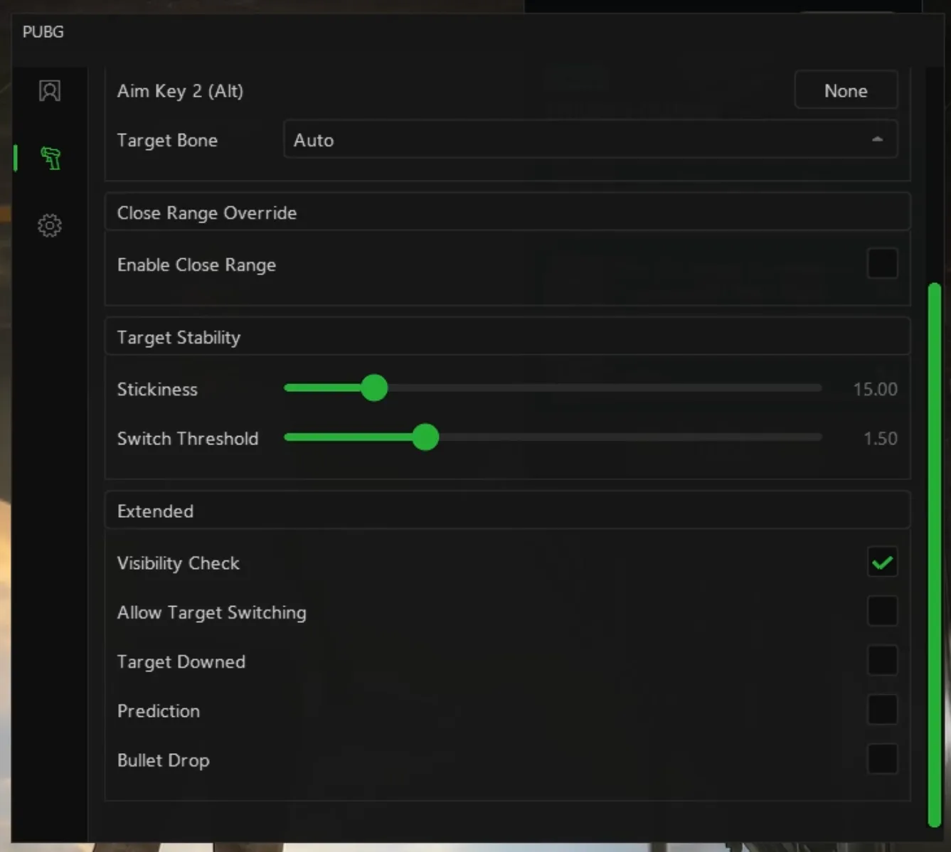Image resolution: width=951 pixels, height=852 pixels.
Task: Click the PUBG window title
Action: [43, 32]
